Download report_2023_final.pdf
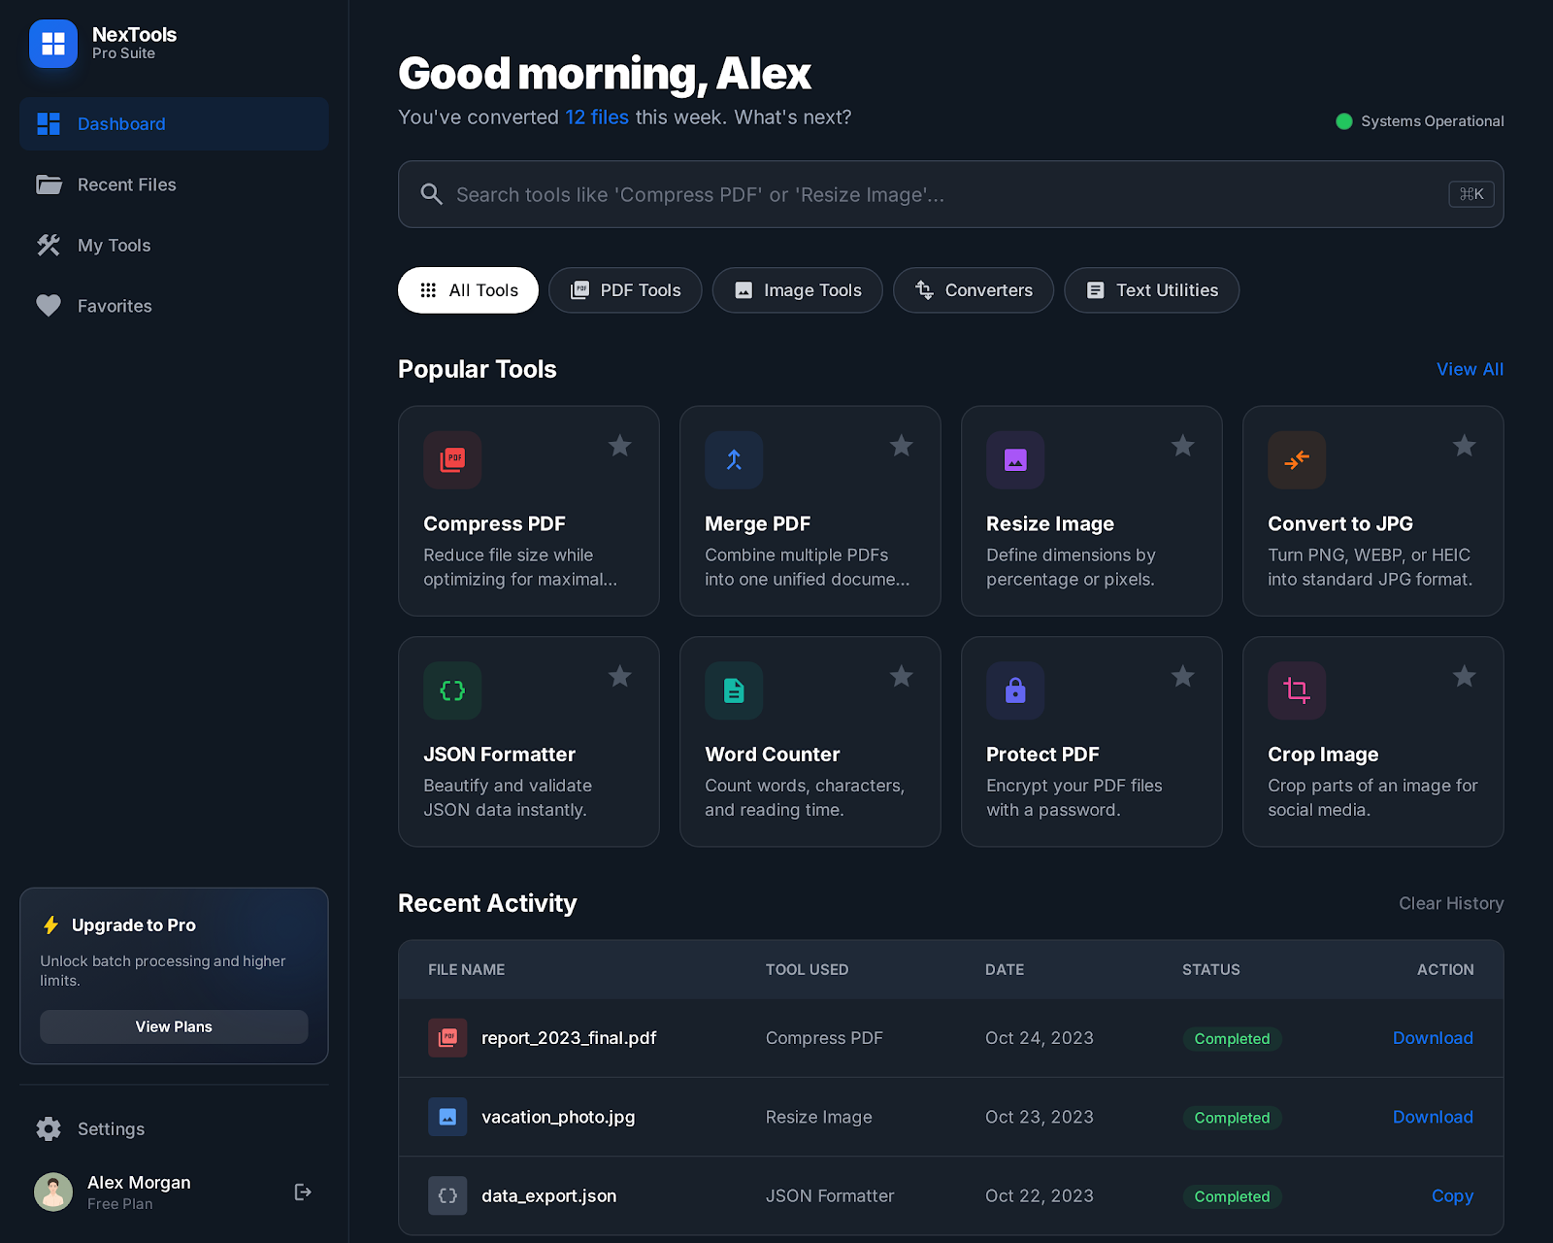This screenshot has height=1243, width=1553. point(1433,1038)
